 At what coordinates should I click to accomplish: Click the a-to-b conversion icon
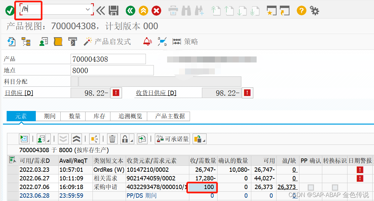162,42
